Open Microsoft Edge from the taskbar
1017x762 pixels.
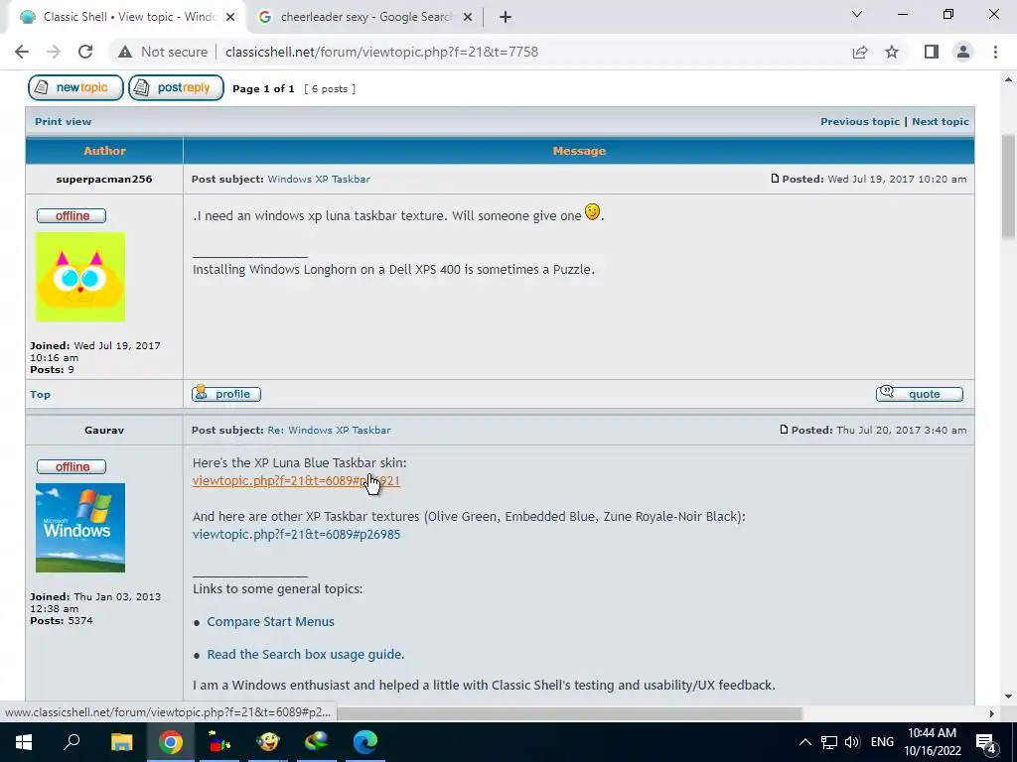click(365, 742)
